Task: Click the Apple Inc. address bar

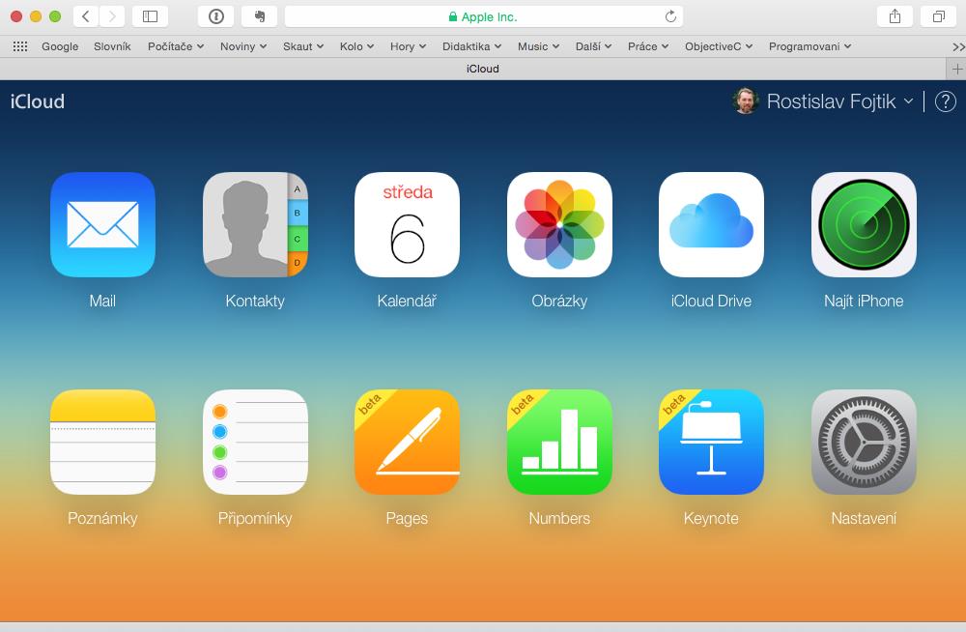Action: pyautogui.click(x=484, y=16)
